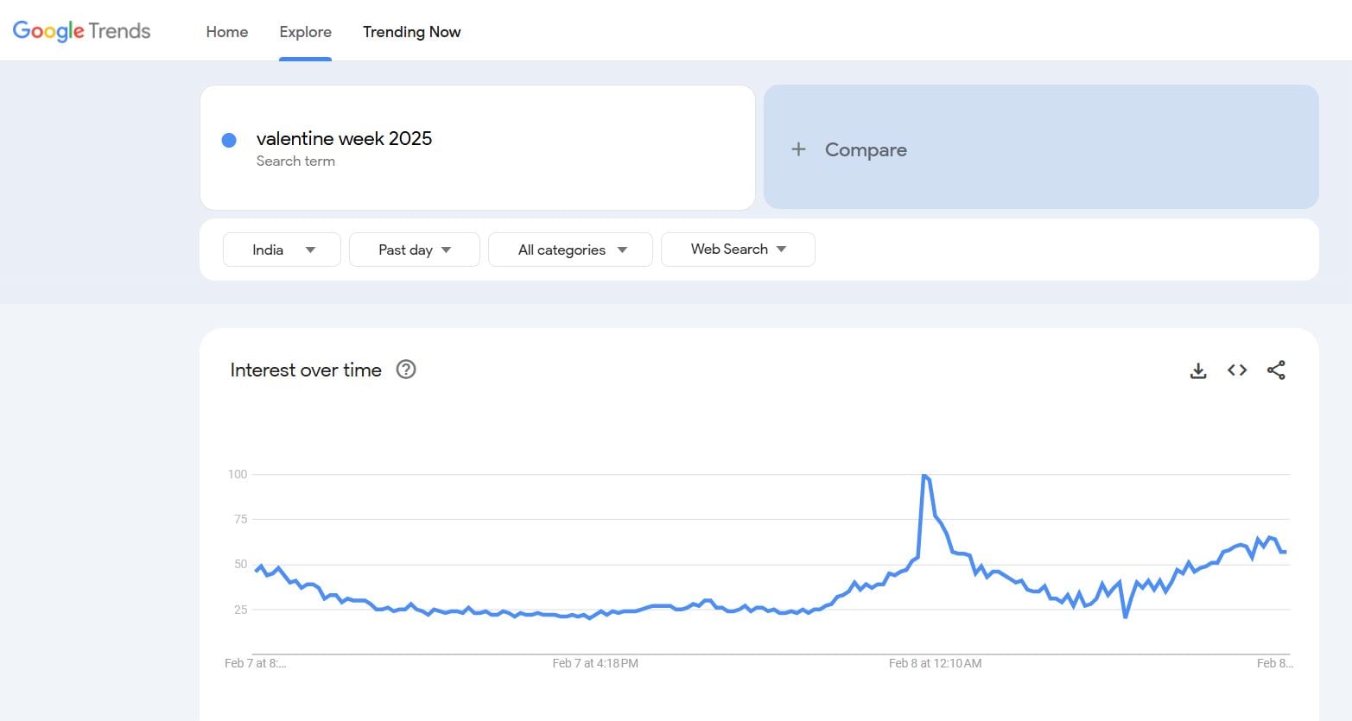Click the Google Trends logo
The height and width of the screenshot is (721, 1352).
click(81, 31)
